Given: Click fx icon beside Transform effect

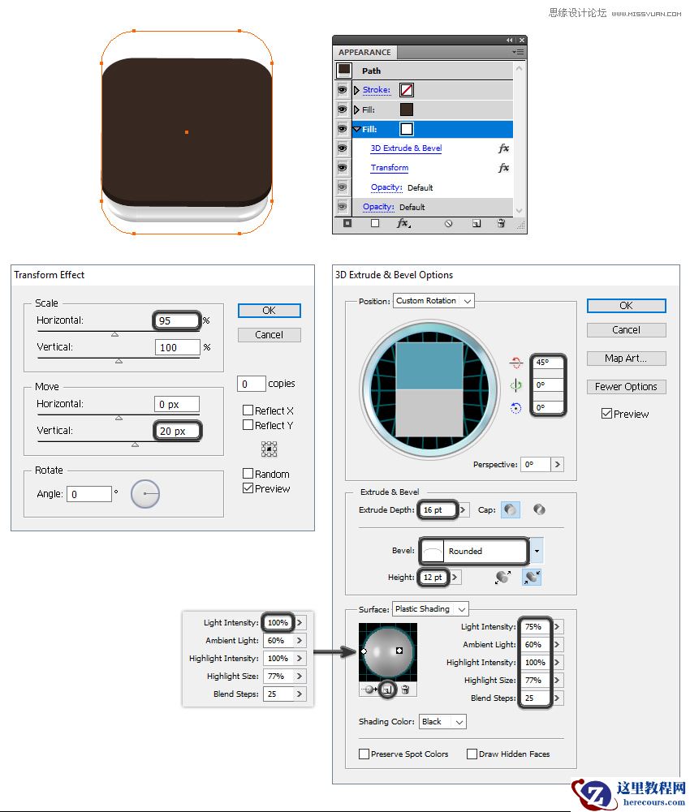Looking at the screenshot, I should pos(503,168).
